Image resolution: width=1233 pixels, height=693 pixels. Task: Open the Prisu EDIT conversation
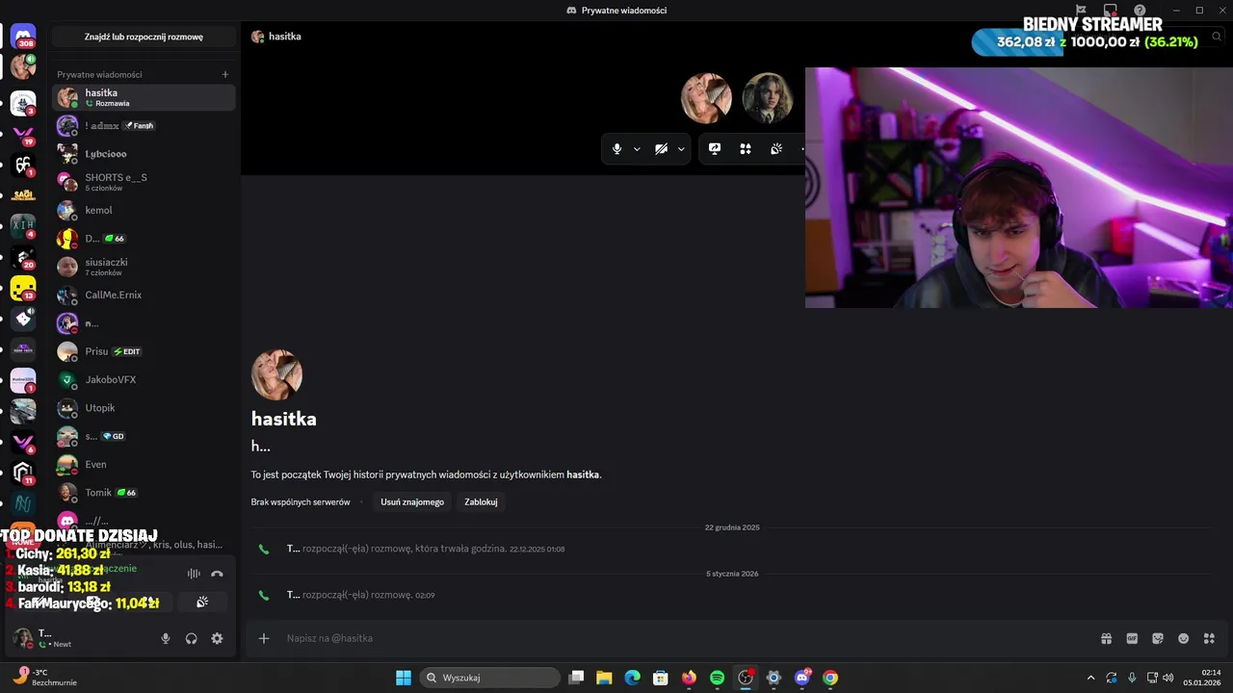pyautogui.click(x=144, y=351)
